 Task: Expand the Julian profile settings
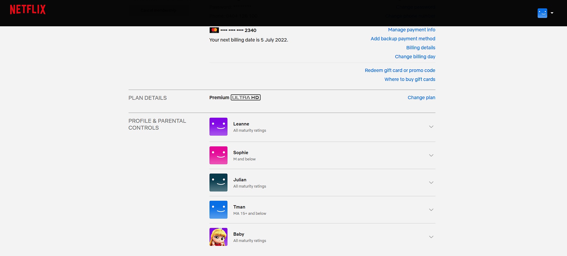point(431,183)
